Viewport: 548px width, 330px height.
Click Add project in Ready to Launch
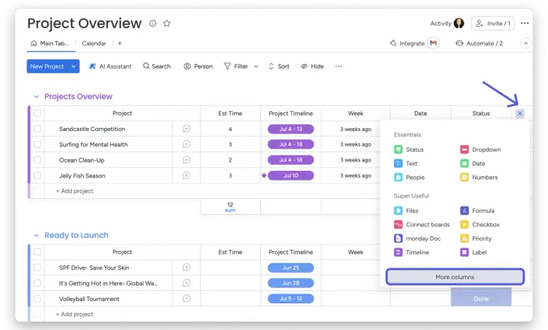click(75, 314)
